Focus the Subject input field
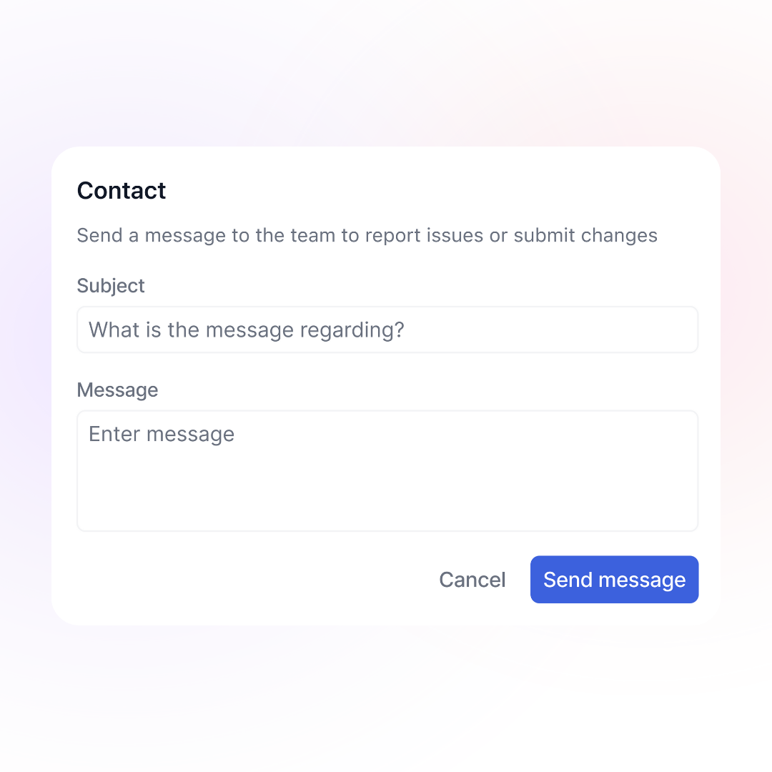Viewport: 772px width, 772px height. [x=387, y=330]
